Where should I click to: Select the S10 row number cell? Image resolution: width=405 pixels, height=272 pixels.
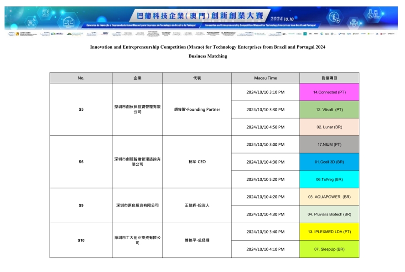81,240
